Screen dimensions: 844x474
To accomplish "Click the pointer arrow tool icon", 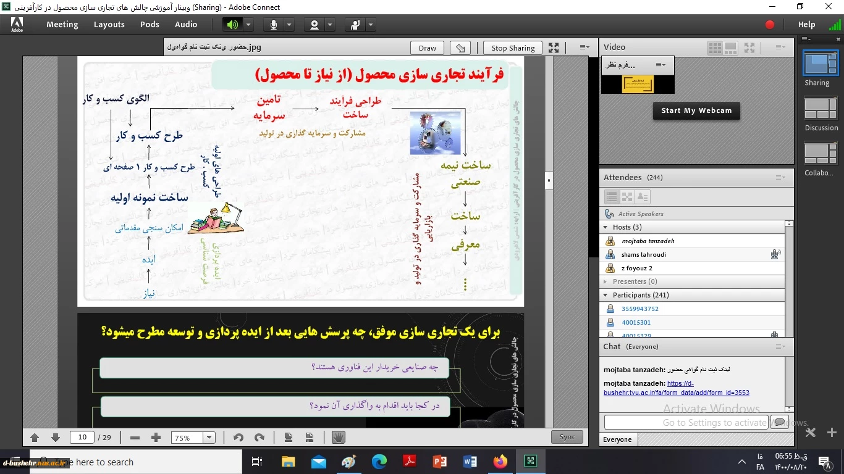I will coord(460,48).
